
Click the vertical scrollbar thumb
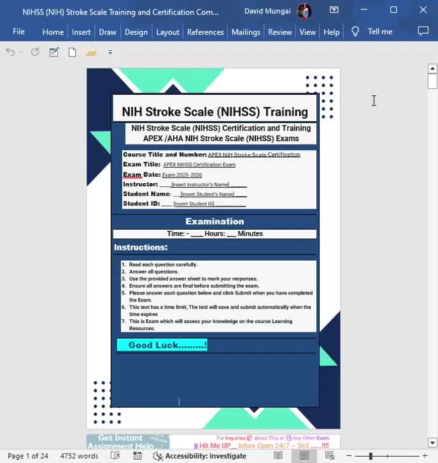[432, 81]
